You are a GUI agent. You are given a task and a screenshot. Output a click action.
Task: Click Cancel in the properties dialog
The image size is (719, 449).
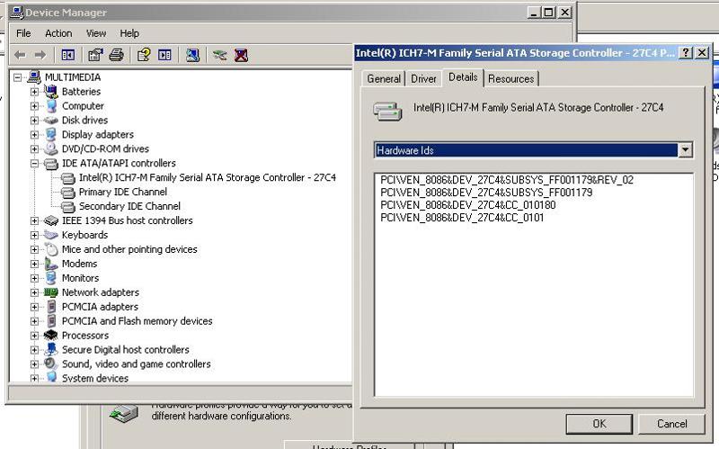pos(671,424)
